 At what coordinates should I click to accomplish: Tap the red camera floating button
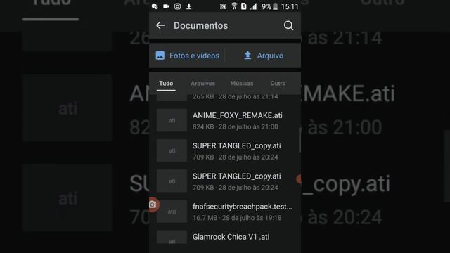point(153,205)
